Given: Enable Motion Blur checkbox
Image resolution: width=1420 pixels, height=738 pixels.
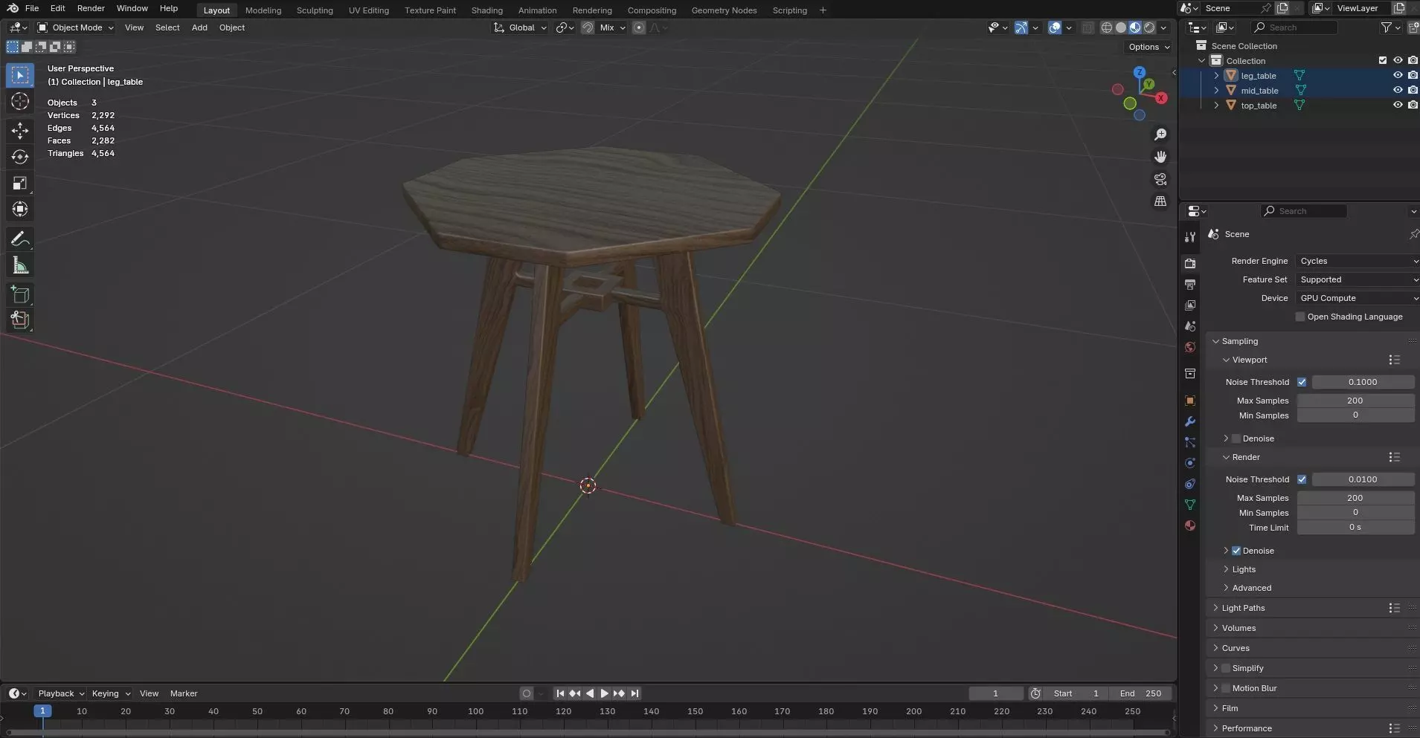Looking at the screenshot, I should coord(1226,688).
